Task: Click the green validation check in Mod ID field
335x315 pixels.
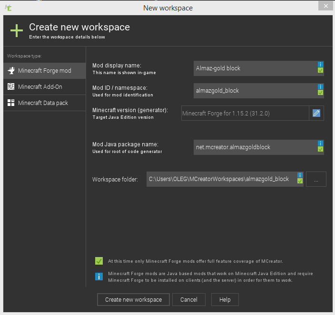Action: [x=320, y=92]
